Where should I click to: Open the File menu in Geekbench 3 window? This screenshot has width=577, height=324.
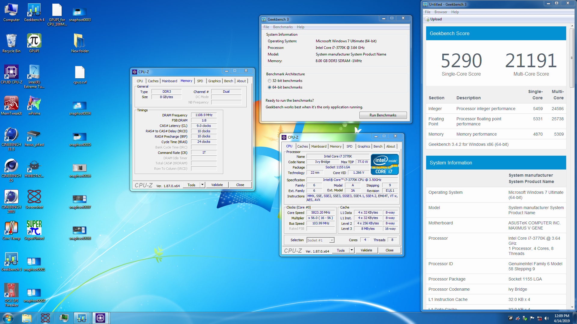266,27
